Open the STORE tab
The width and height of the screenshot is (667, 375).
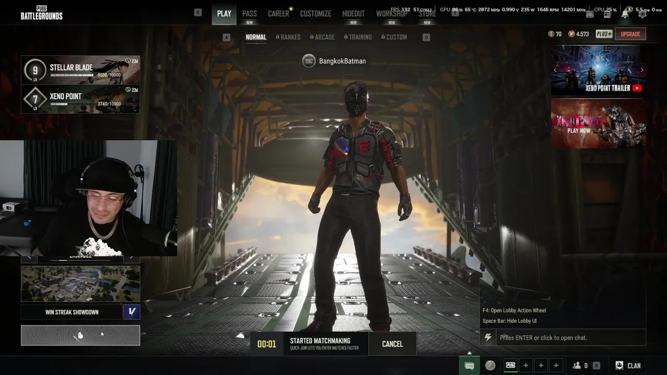(427, 14)
